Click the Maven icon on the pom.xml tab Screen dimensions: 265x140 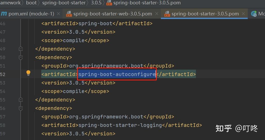point(4,14)
